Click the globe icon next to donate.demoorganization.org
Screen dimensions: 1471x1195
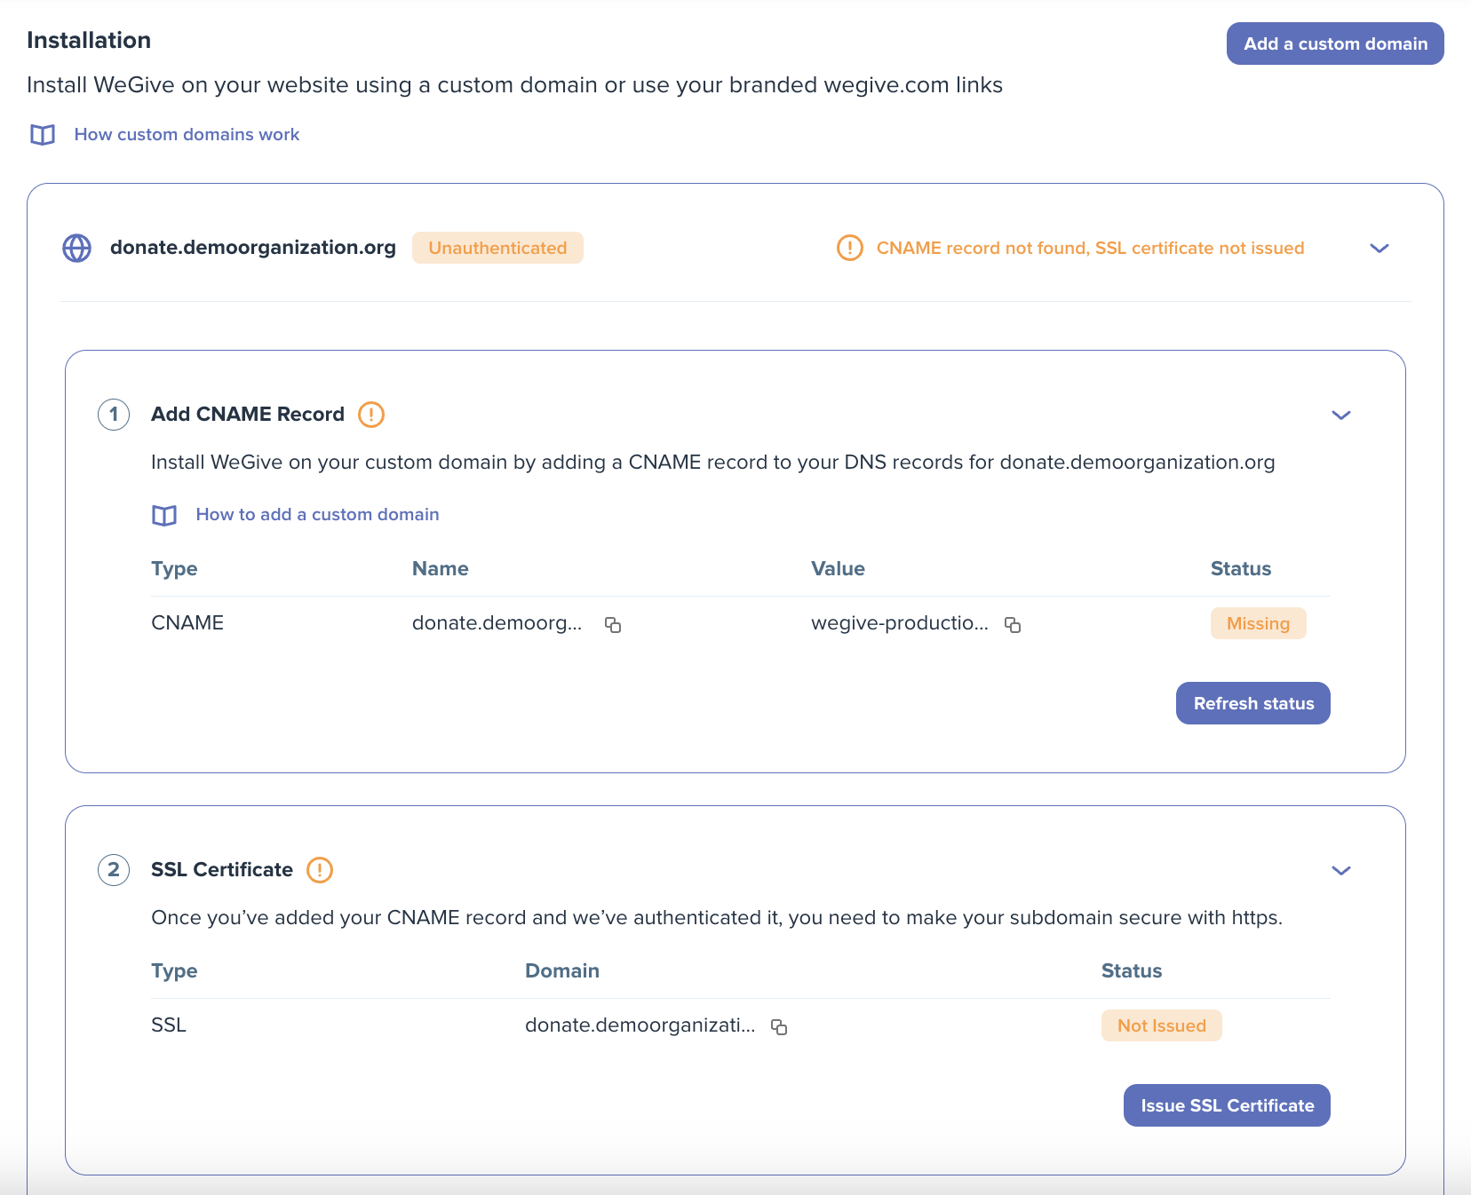pyautogui.click(x=77, y=248)
